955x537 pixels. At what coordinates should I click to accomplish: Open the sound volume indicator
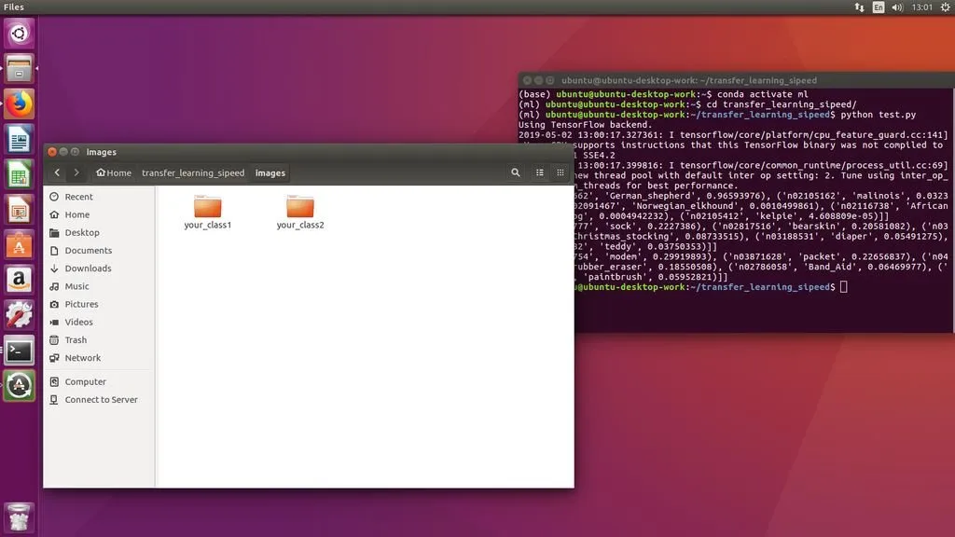point(897,7)
